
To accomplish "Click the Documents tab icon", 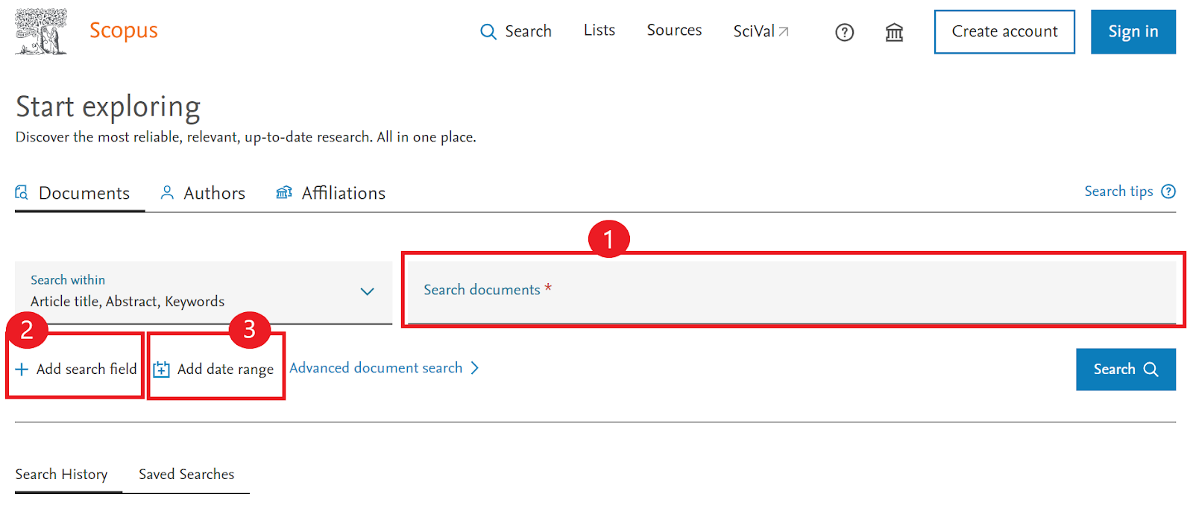I will pyautogui.click(x=22, y=193).
